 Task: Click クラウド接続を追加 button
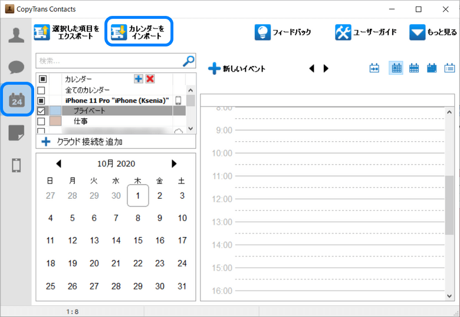coord(116,142)
